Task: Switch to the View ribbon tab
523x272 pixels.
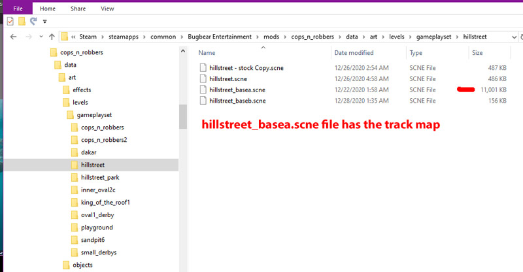Action: (107, 8)
